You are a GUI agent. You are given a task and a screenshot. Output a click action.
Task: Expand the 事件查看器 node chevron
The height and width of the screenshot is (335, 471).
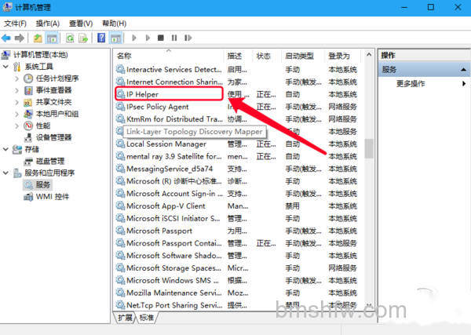[16, 90]
